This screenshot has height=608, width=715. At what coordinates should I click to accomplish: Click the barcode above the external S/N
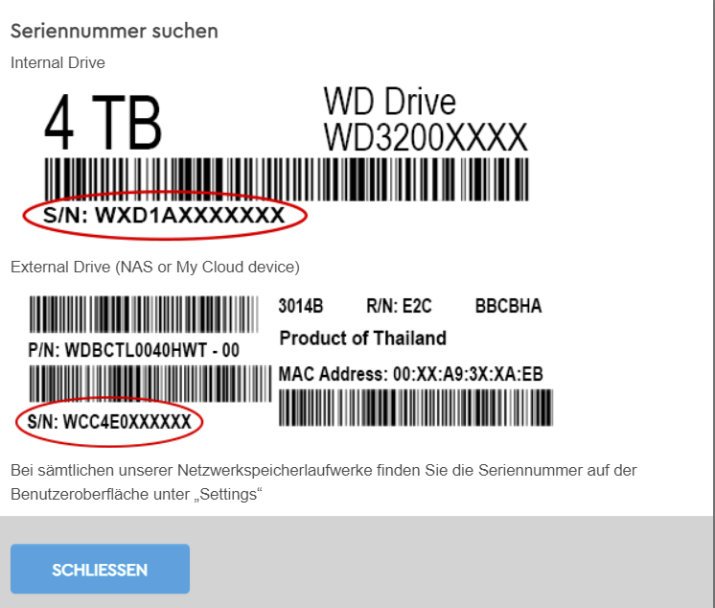tap(150, 384)
